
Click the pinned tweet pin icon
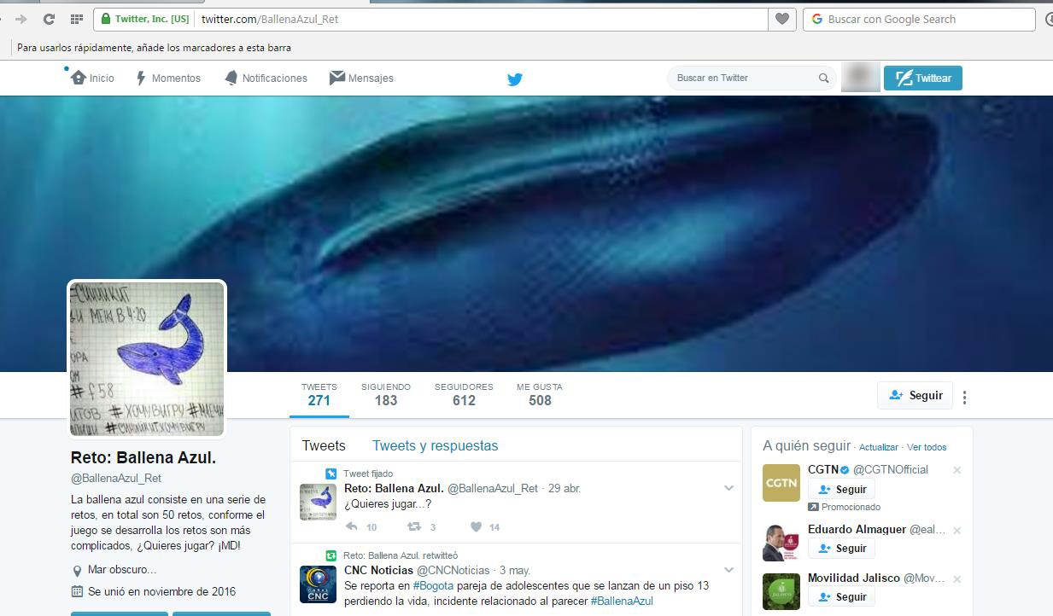pos(331,474)
